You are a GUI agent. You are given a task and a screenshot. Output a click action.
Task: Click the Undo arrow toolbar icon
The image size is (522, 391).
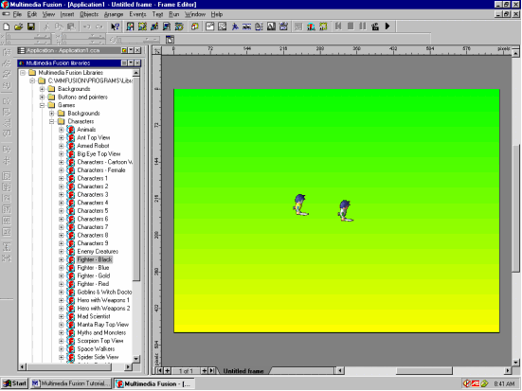click(x=86, y=27)
